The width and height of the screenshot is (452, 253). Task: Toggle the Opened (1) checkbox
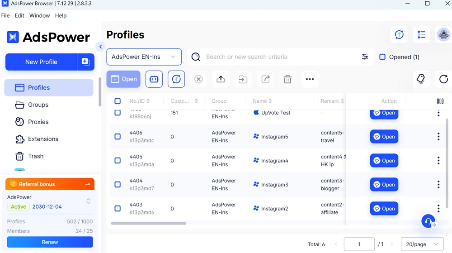pyautogui.click(x=382, y=57)
